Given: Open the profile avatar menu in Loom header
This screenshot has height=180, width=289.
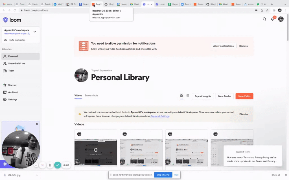Looking at the screenshot, I should pos(281,19).
